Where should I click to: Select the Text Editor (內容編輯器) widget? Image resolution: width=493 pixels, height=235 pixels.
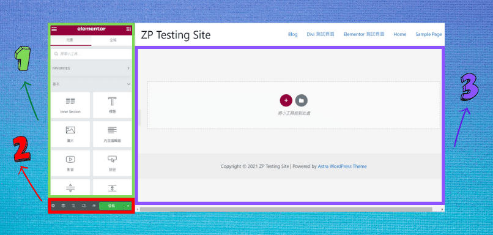coord(113,133)
